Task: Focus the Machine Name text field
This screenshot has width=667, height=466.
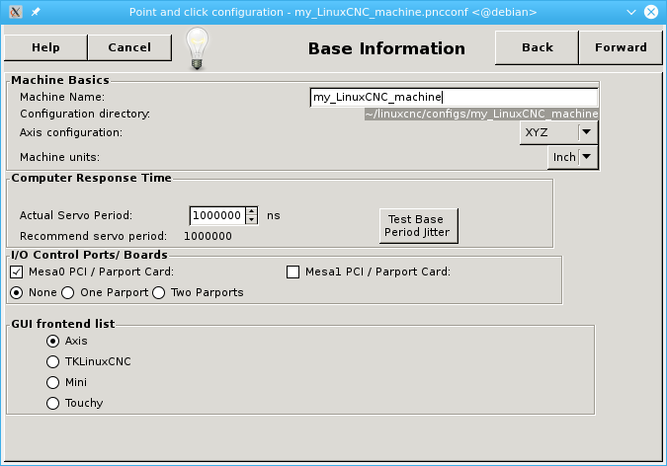Action: (x=454, y=97)
